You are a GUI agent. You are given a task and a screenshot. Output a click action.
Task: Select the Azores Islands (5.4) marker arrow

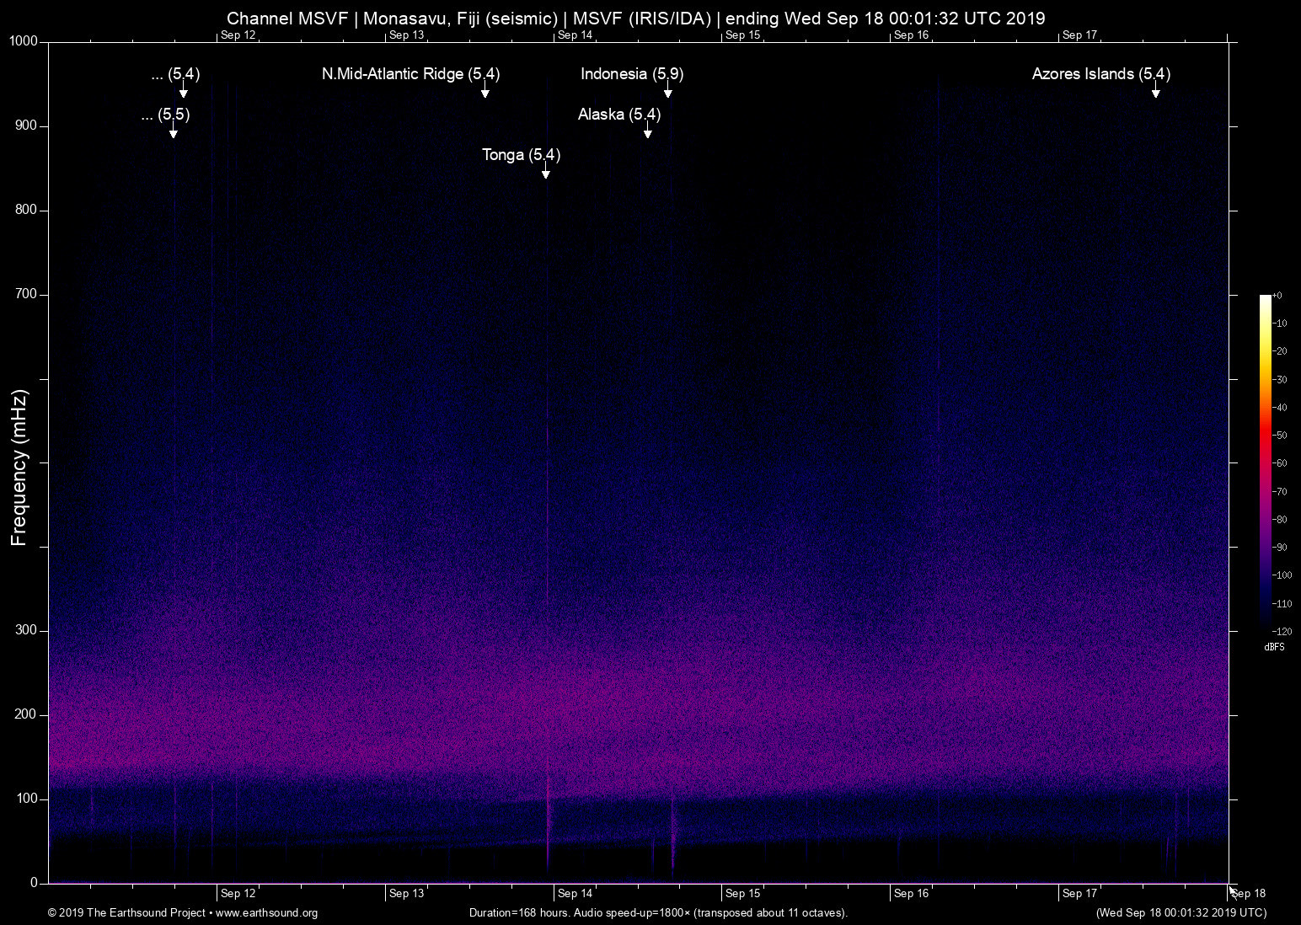pos(1156,93)
